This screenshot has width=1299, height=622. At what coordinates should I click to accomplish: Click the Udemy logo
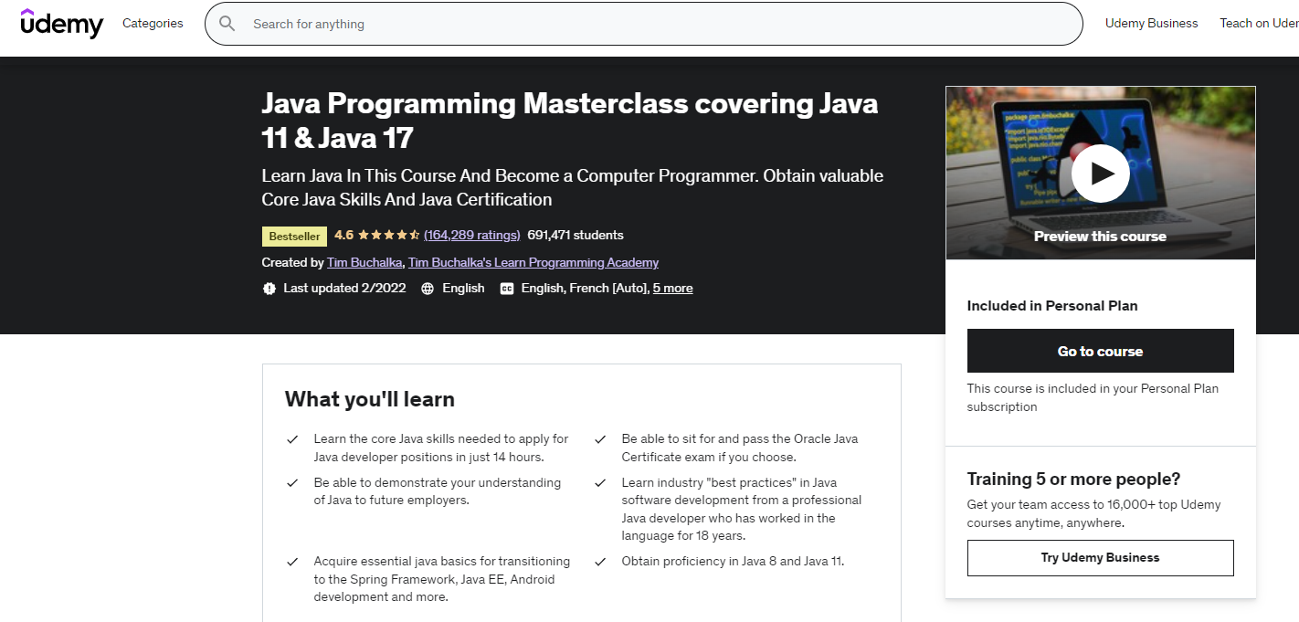coord(62,23)
